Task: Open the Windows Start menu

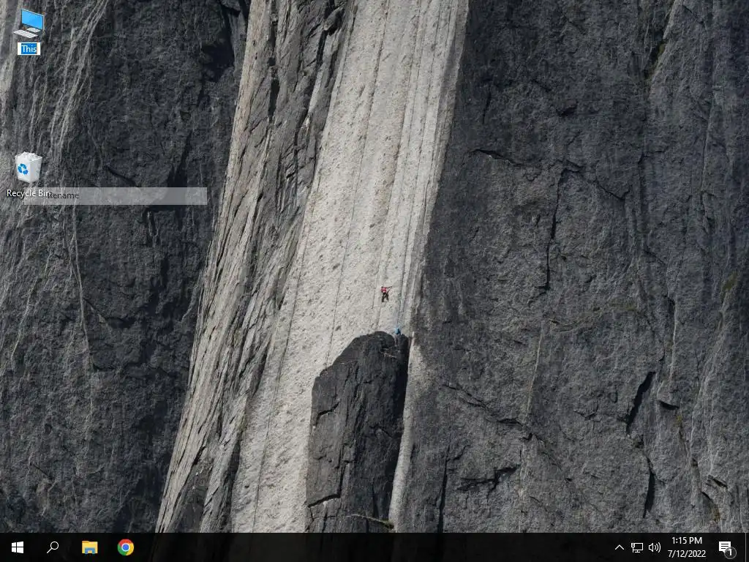Action: [x=18, y=547]
